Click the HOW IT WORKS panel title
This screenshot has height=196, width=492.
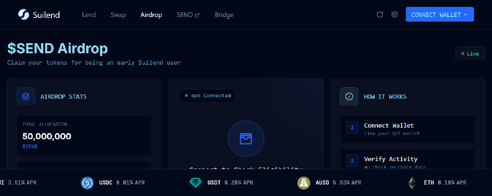click(385, 96)
